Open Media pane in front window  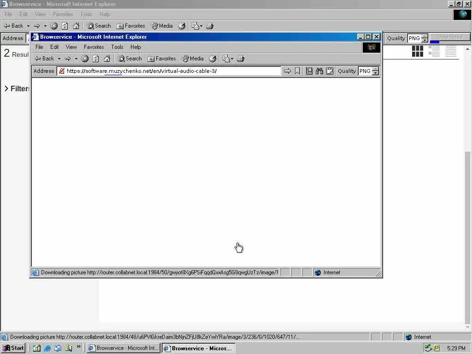[193, 59]
